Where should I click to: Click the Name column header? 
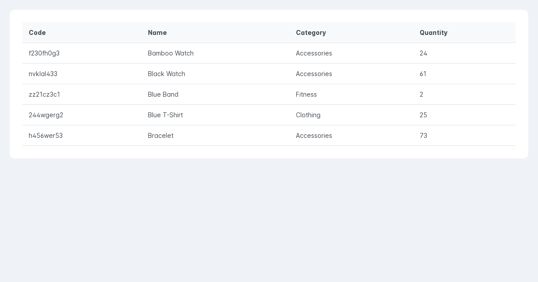coord(157,33)
